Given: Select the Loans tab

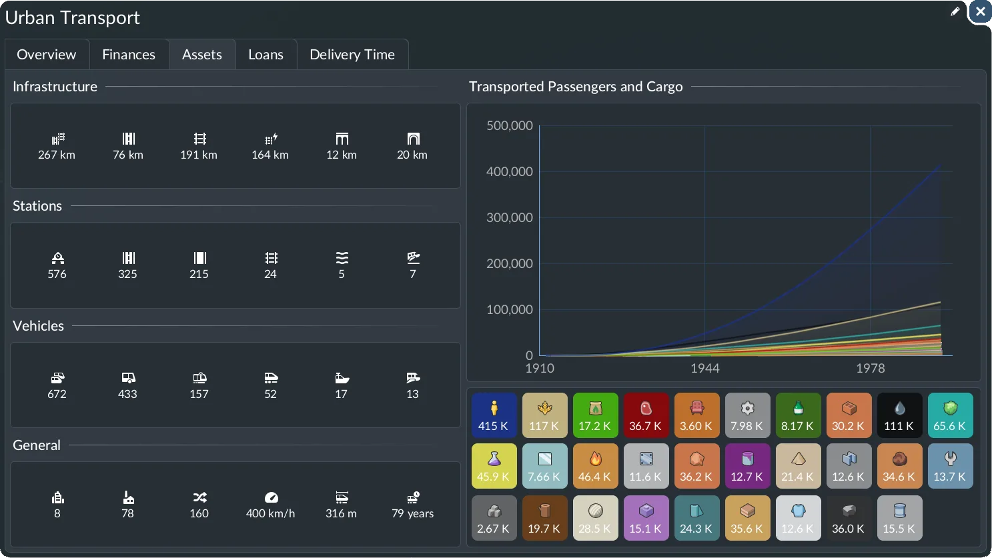Looking at the screenshot, I should [266, 55].
